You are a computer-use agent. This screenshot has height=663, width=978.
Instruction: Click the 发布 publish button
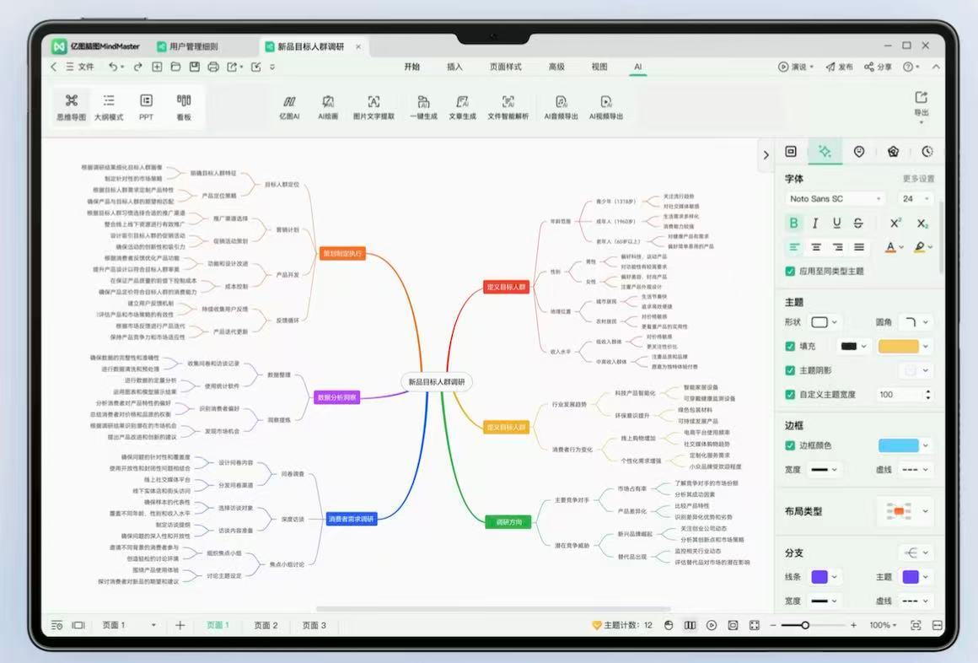click(840, 66)
